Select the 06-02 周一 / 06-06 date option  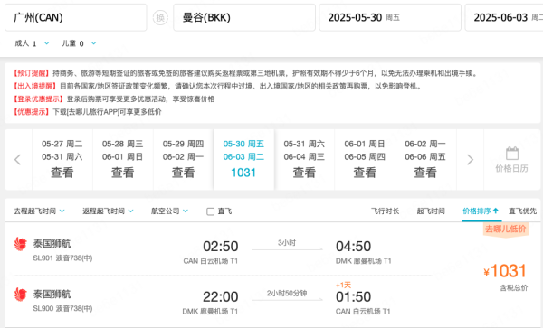(x=425, y=160)
